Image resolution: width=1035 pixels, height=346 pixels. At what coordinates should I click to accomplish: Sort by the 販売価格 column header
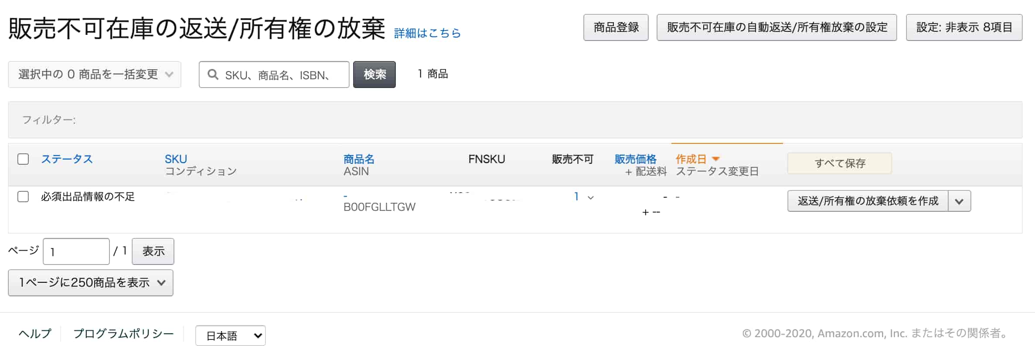(635, 159)
